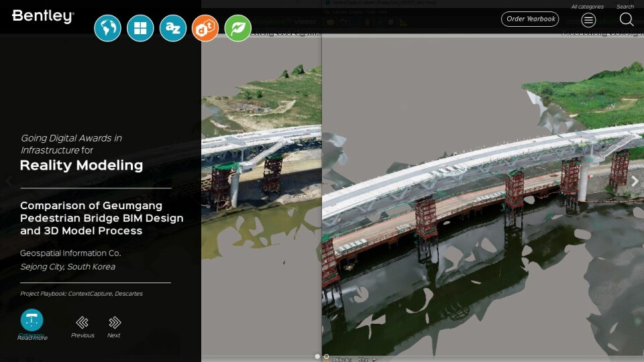Select the first slide indicator dot
Screen dimensions: 644x362
click(317, 357)
